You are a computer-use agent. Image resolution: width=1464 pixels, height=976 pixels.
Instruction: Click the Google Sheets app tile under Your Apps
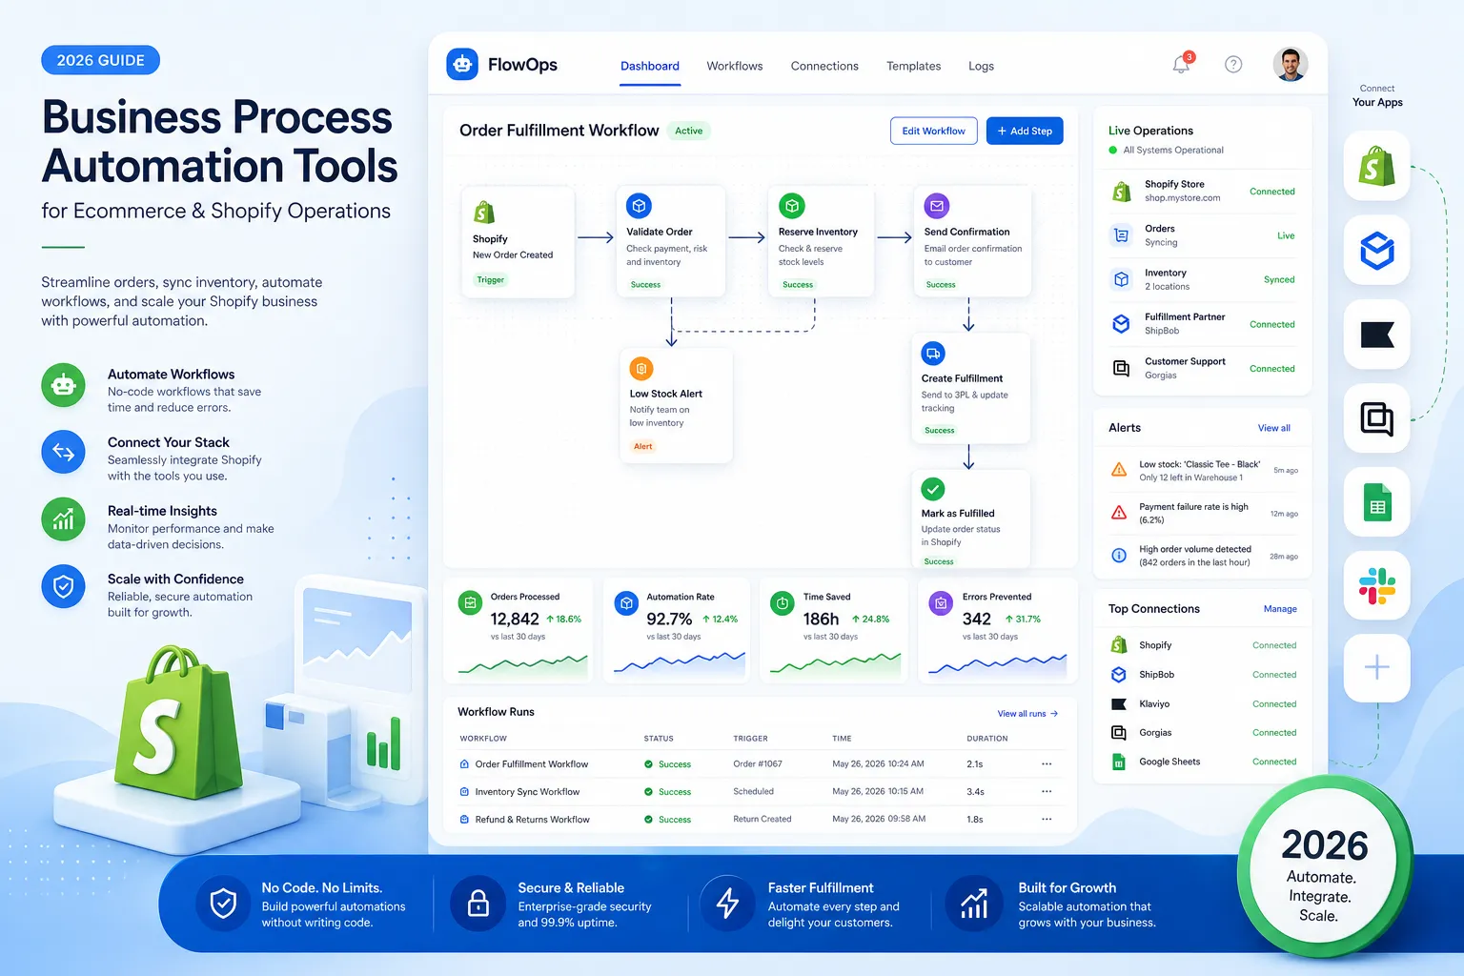(1376, 502)
